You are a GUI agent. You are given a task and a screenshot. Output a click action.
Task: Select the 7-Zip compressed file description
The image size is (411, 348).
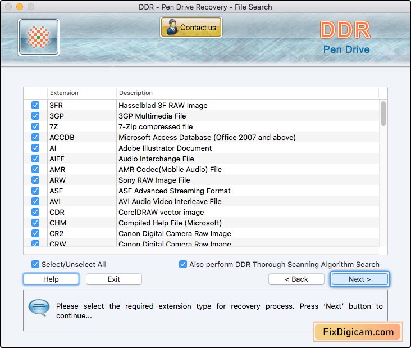(x=156, y=126)
